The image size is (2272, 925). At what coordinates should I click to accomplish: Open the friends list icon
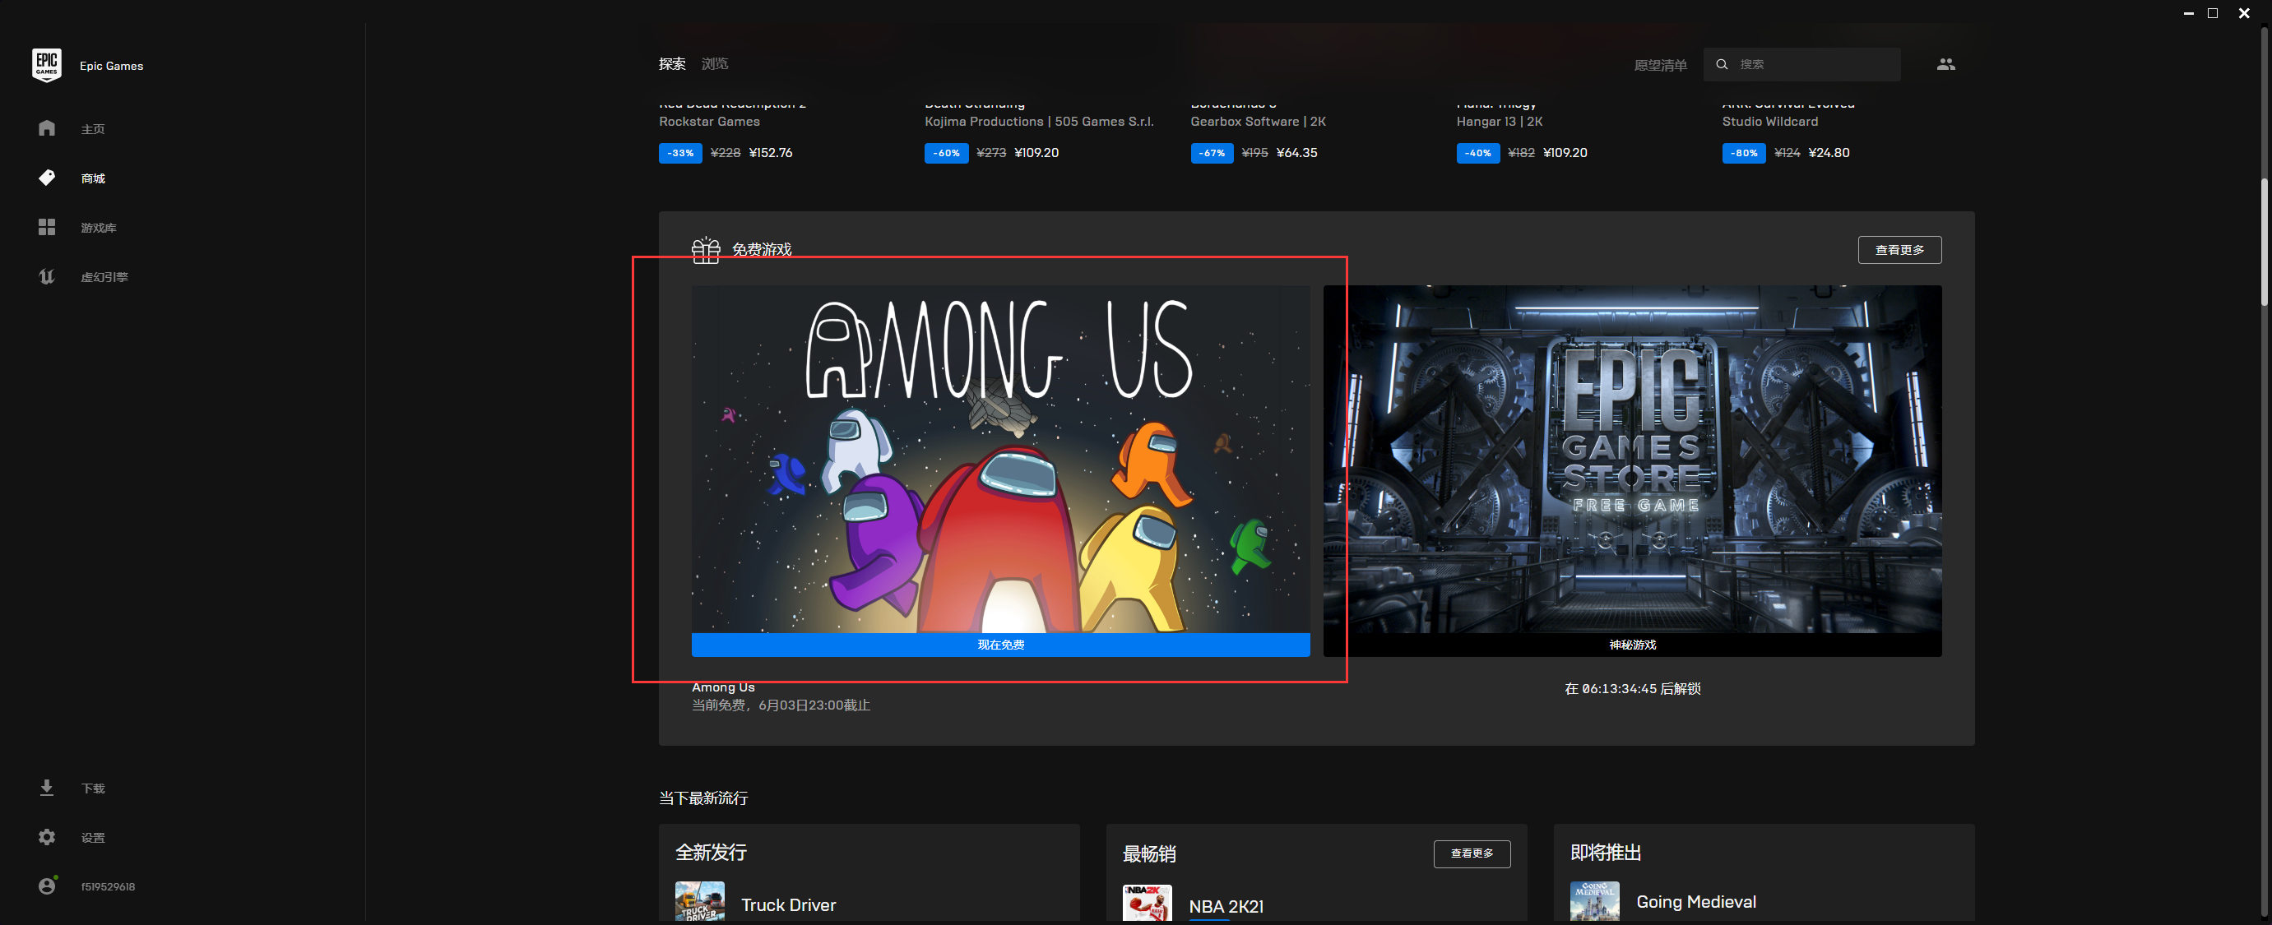click(x=1945, y=64)
